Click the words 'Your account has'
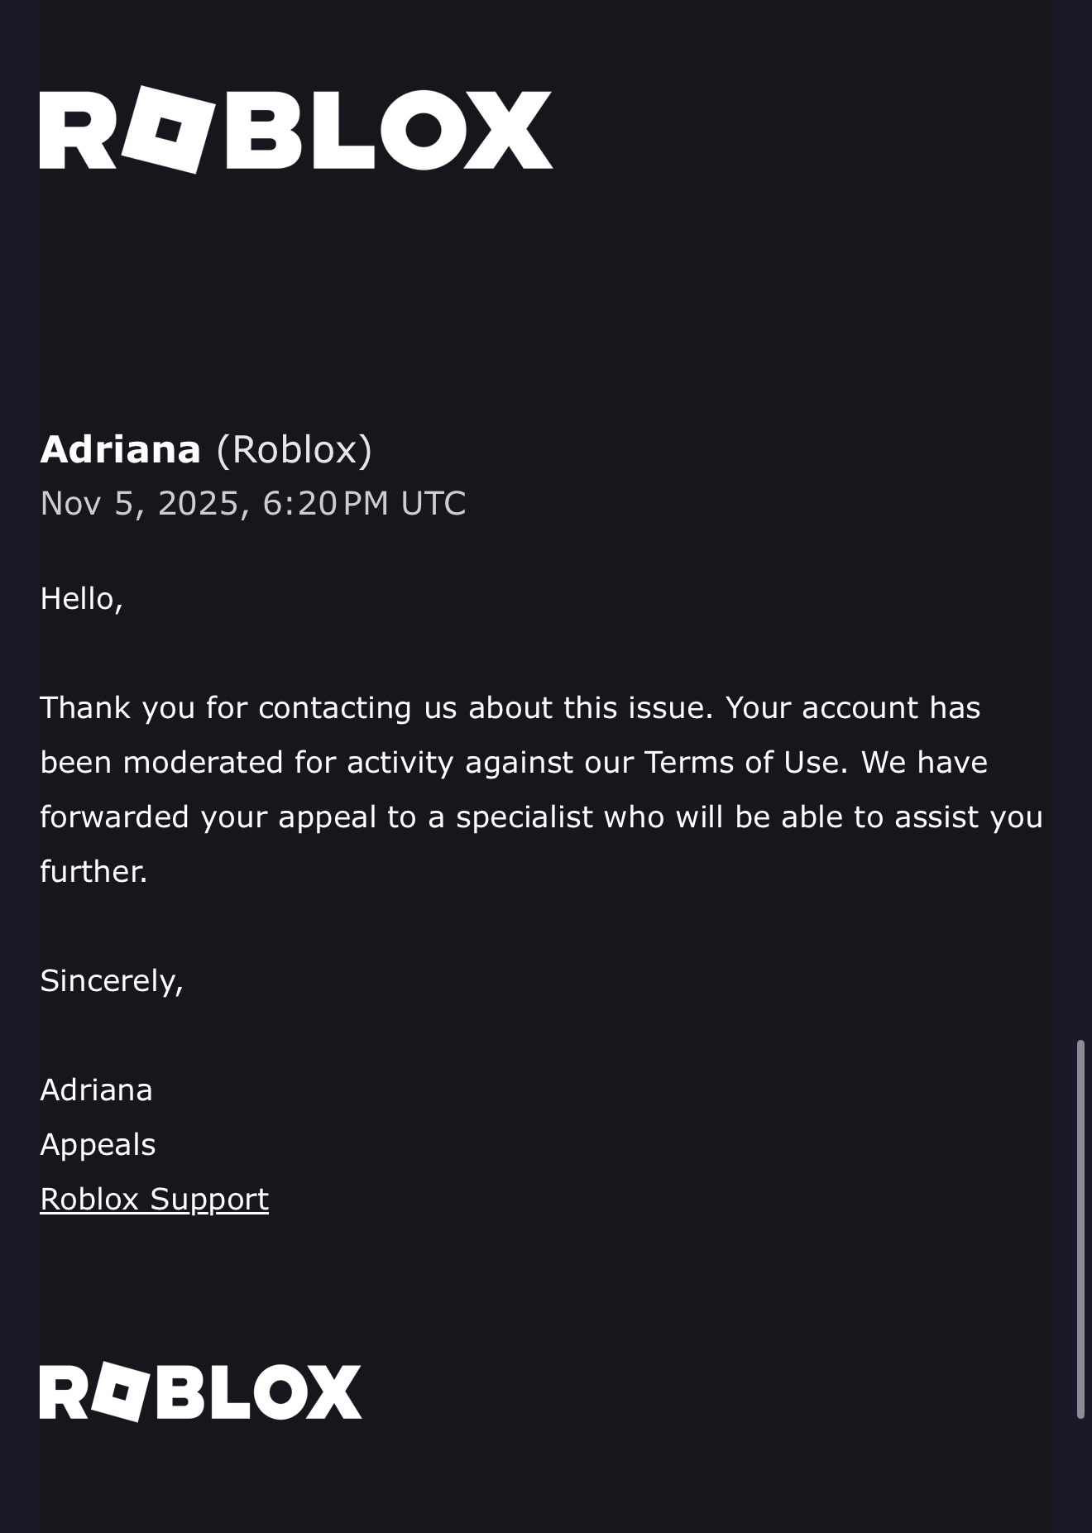 [x=853, y=707]
